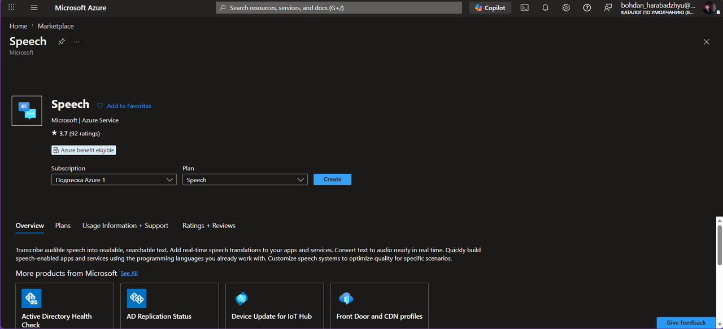Click the feedback person icon in header
The image size is (723, 329).
(608, 8)
